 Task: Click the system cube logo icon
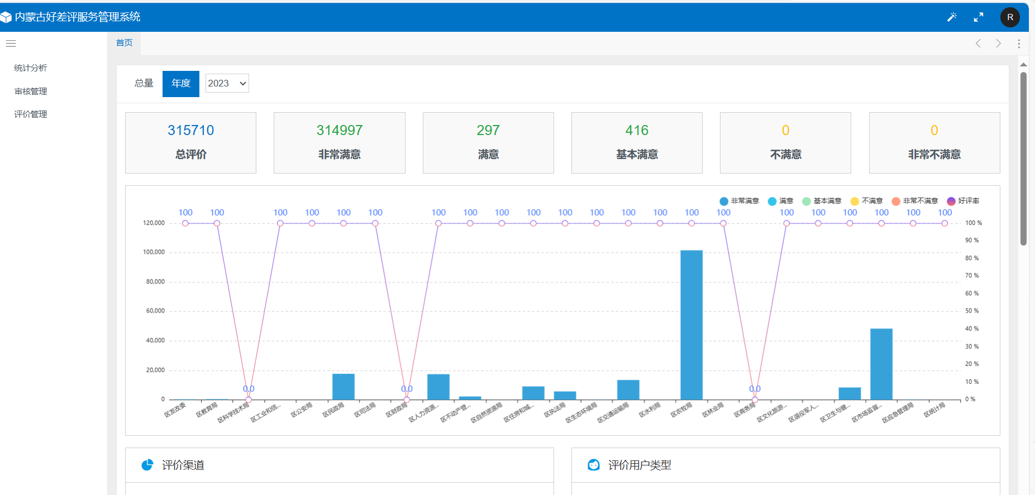click(x=6, y=17)
